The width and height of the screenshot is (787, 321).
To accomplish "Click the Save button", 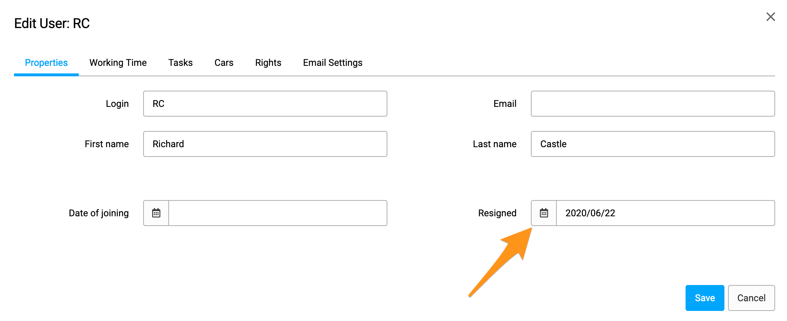I will pos(705,298).
